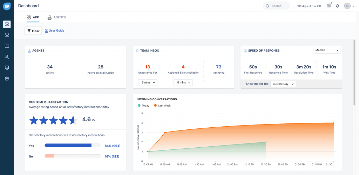Open the Unassigned For 5 mins dropdown
The image size is (359, 175).
148,83
